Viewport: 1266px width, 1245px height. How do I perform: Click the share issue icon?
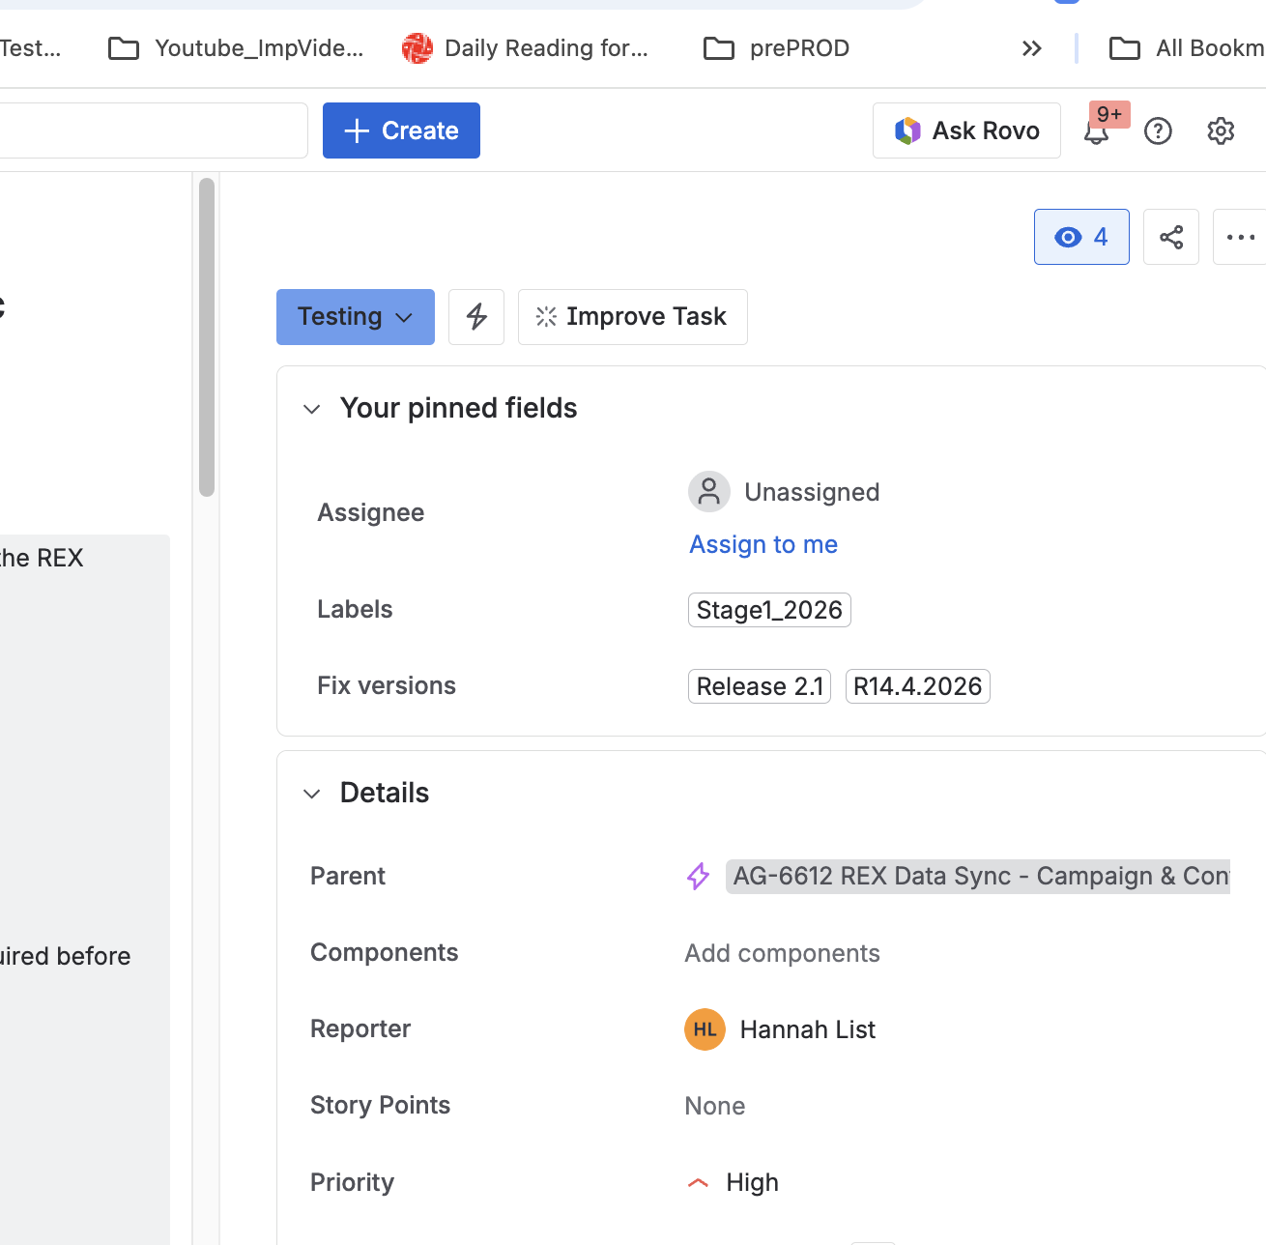(x=1171, y=237)
